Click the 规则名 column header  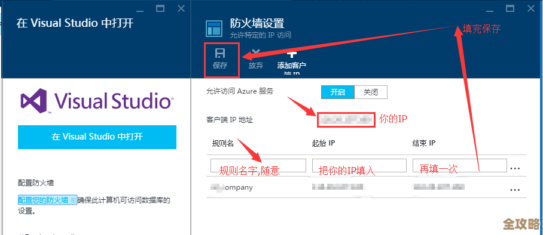tap(222, 143)
